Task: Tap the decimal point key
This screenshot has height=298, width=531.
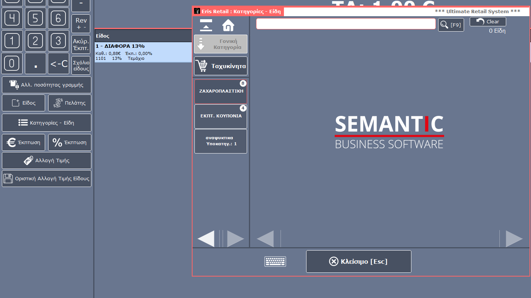Action: [35, 64]
